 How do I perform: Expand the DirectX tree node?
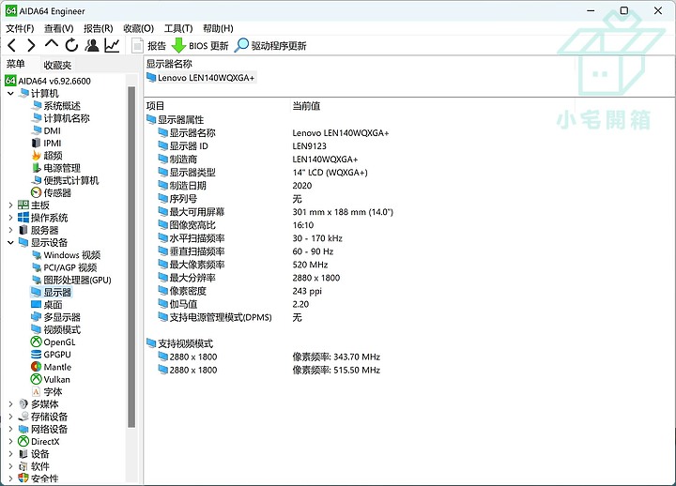pyautogui.click(x=10, y=442)
